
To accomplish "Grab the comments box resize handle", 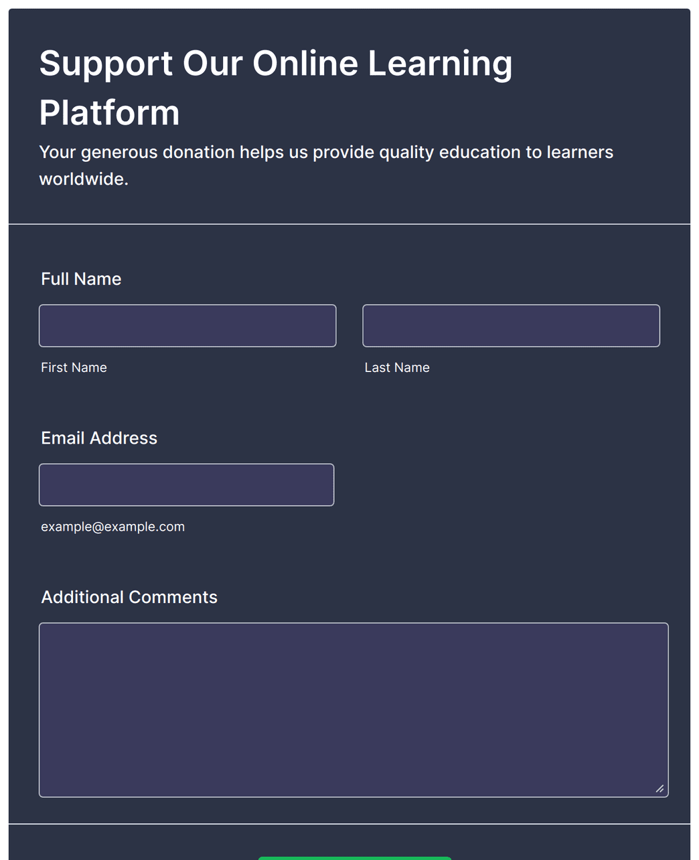I will [659, 789].
